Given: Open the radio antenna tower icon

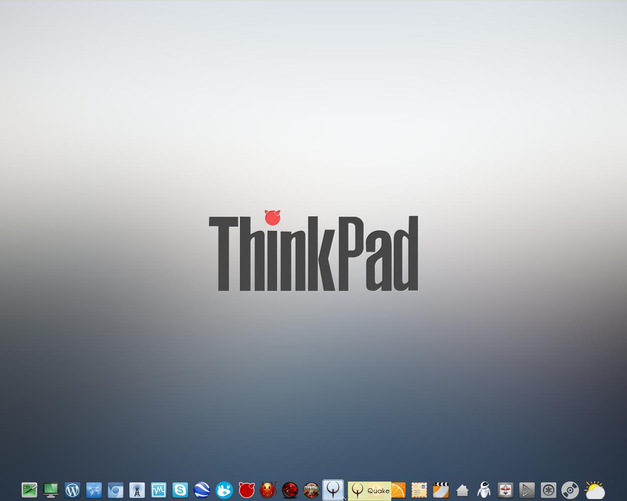Looking at the screenshot, I should tap(137, 490).
